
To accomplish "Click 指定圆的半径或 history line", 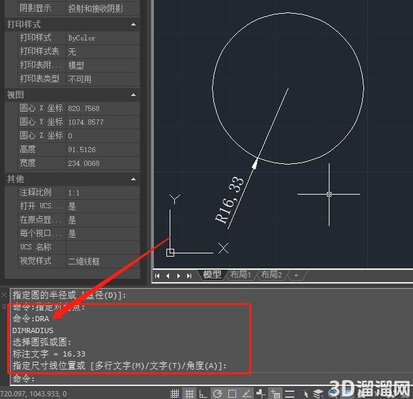I will click(x=69, y=295).
